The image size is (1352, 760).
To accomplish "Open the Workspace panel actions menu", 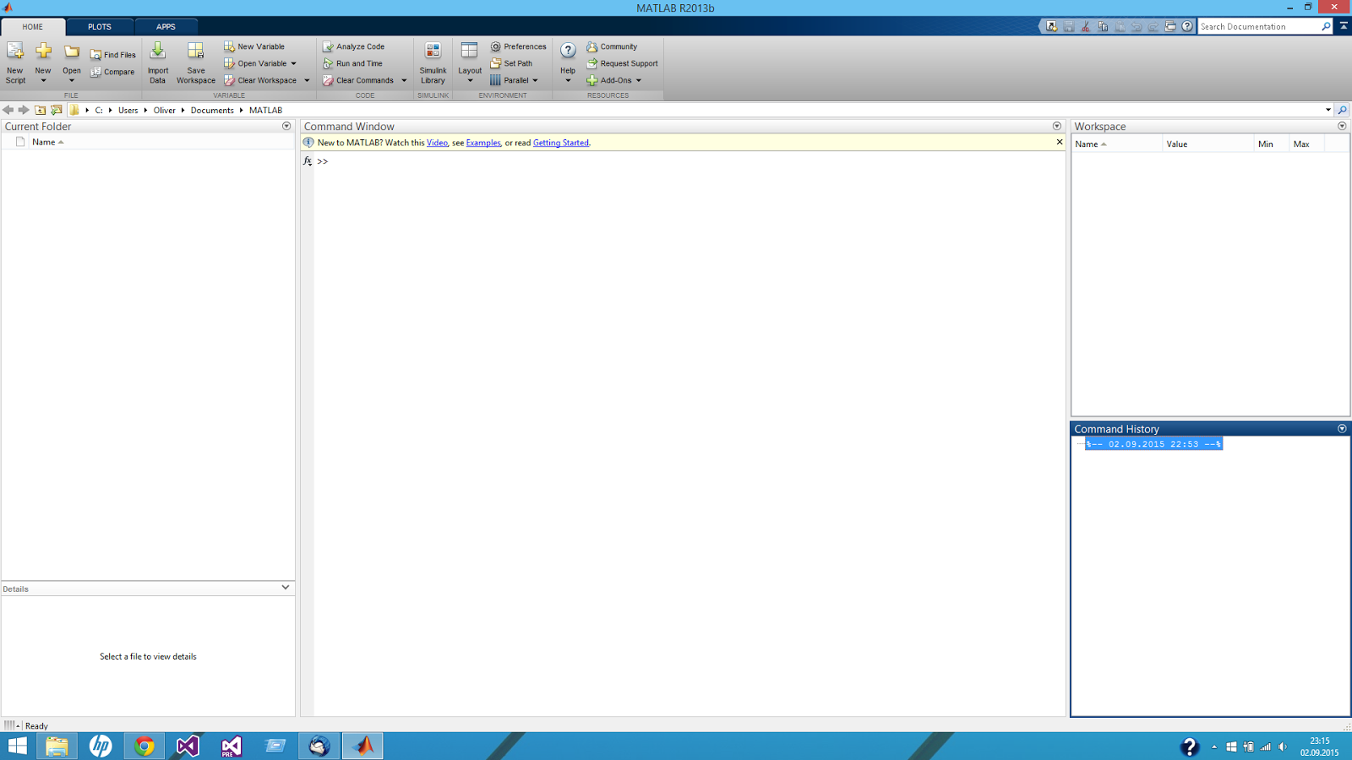I will [1342, 126].
